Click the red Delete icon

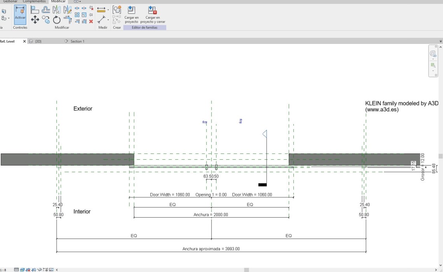tap(91, 21)
